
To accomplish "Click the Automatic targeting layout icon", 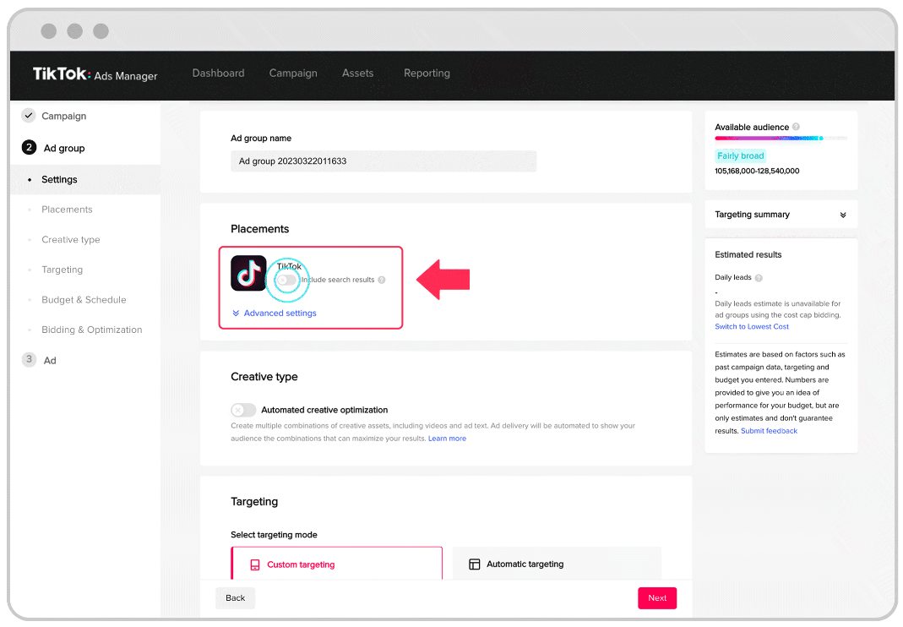I will pos(474,564).
